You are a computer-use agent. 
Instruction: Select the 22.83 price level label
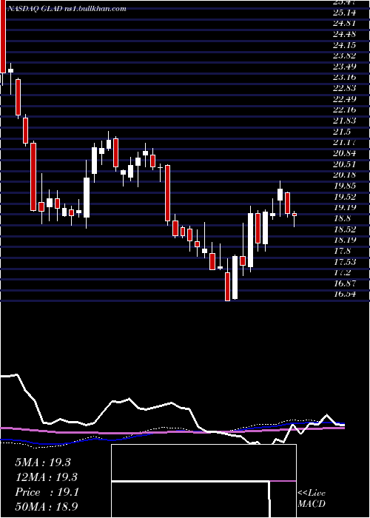pos(345,88)
